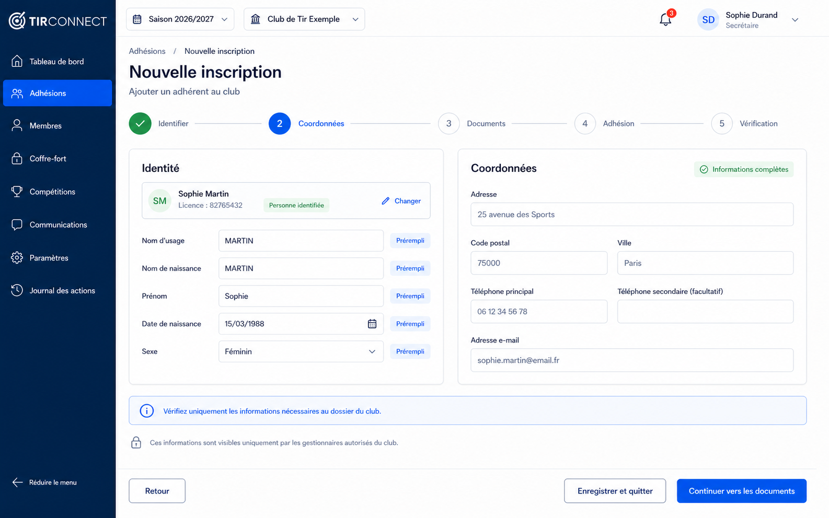Click the empty Téléphone secondaire field
829x518 pixels.
[x=705, y=311]
